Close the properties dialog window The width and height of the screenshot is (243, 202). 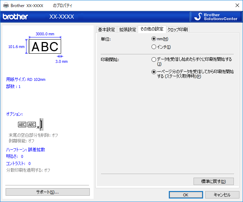pyautogui.click(x=237, y=5)
